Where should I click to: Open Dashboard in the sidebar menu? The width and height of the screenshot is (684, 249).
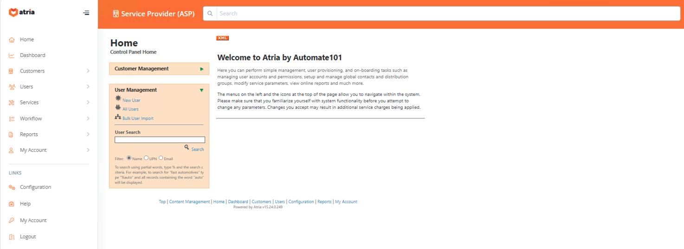(x=32, y=56)
